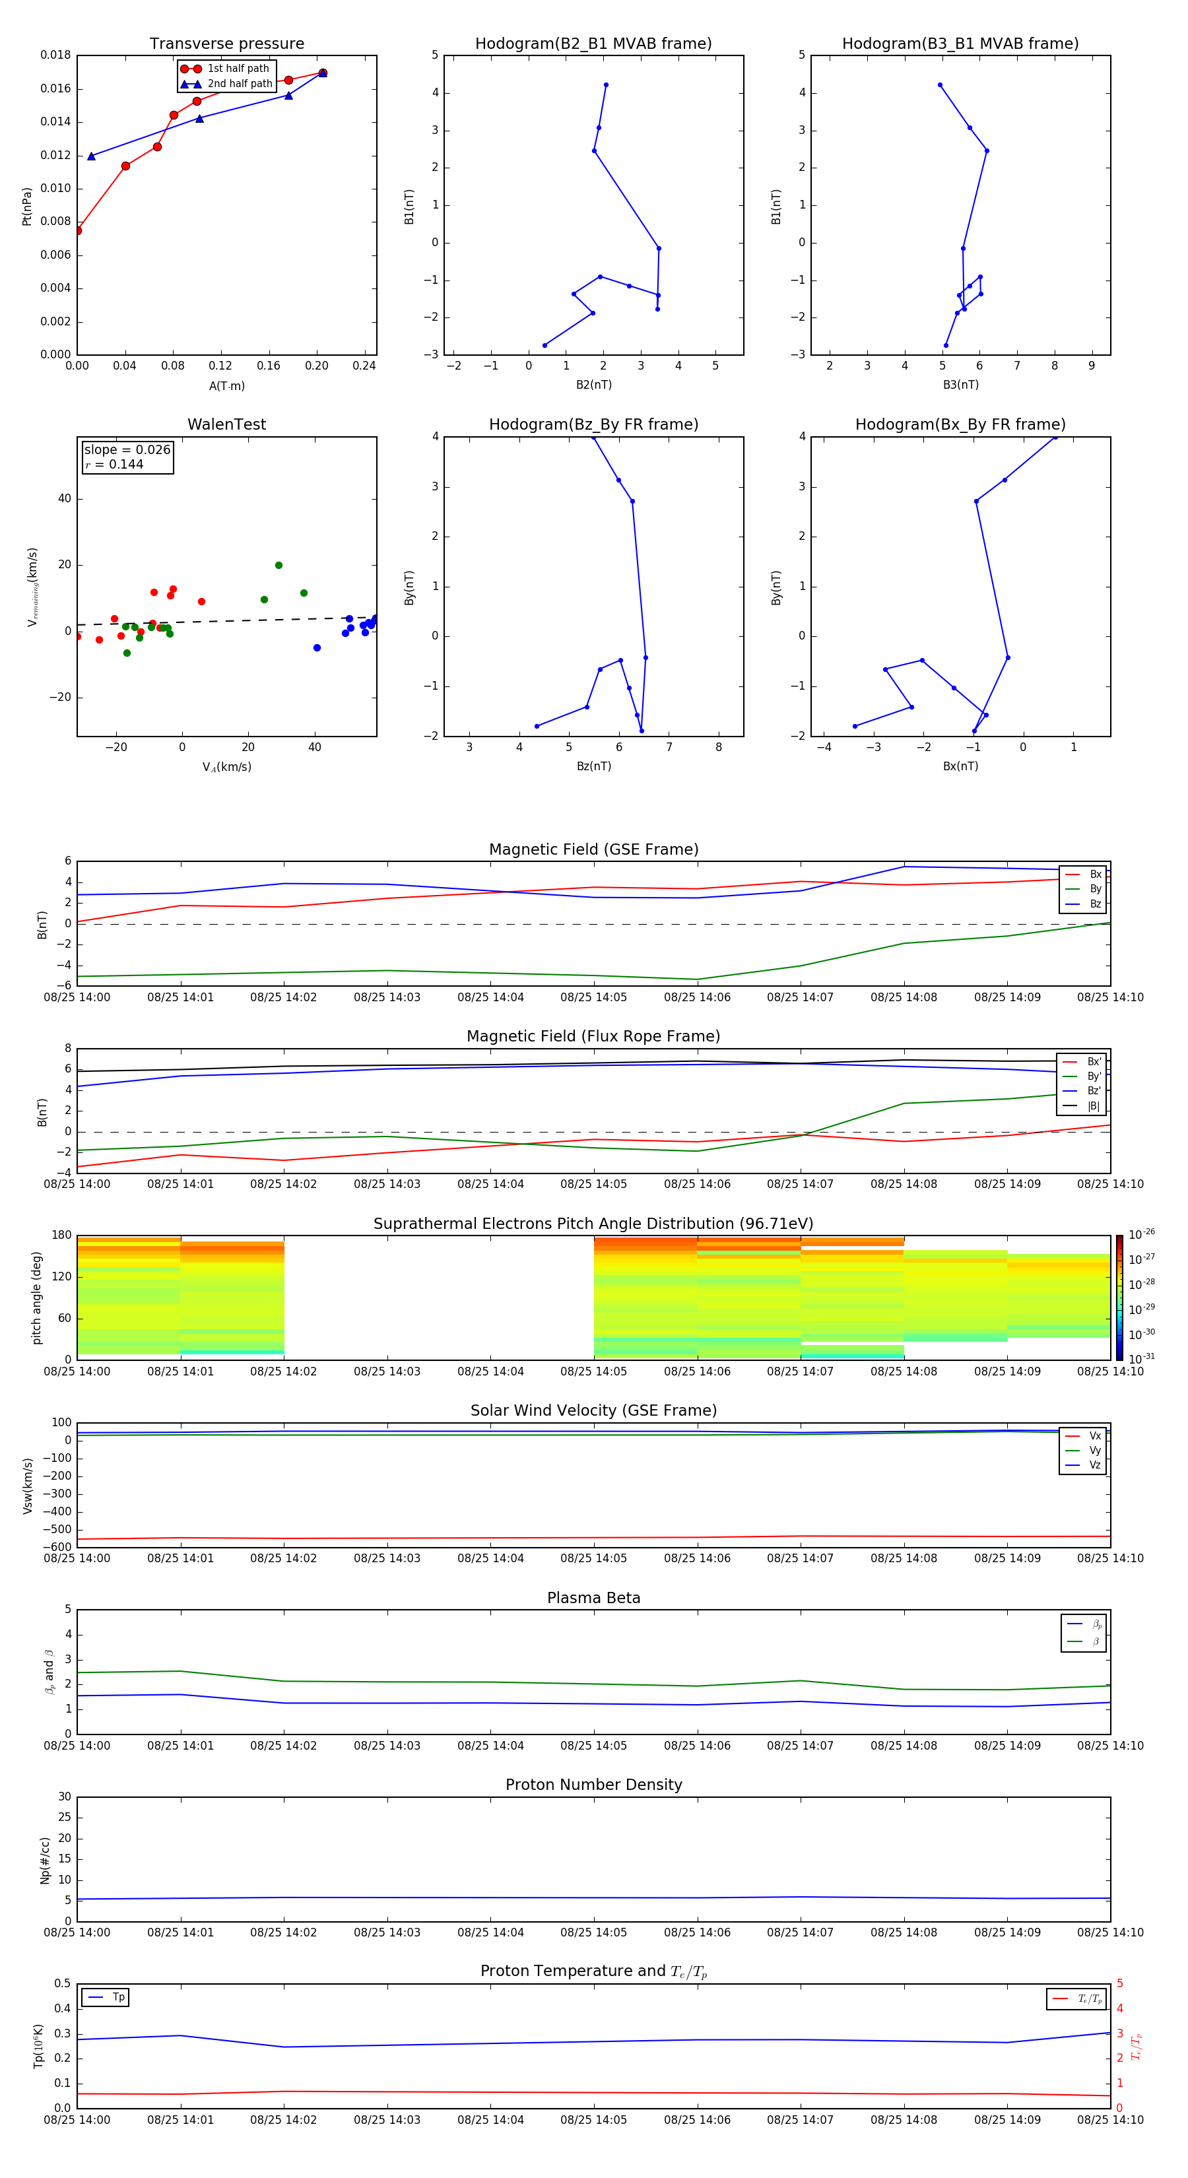Click the "pitch angle (deg)" y-axis label
1188x2178 pixels.
click(x=36, y=1298)
